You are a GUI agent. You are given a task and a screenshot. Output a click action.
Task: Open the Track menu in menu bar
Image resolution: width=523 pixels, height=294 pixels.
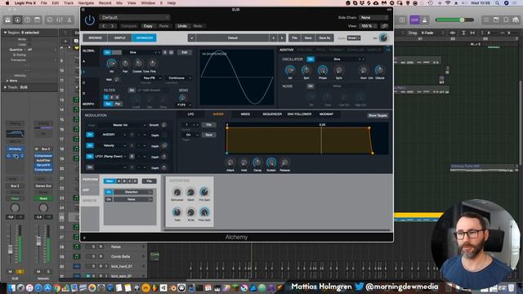pos(69,3)
